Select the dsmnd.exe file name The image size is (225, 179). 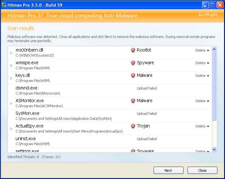pyautogui.click(x=26, y=88)
